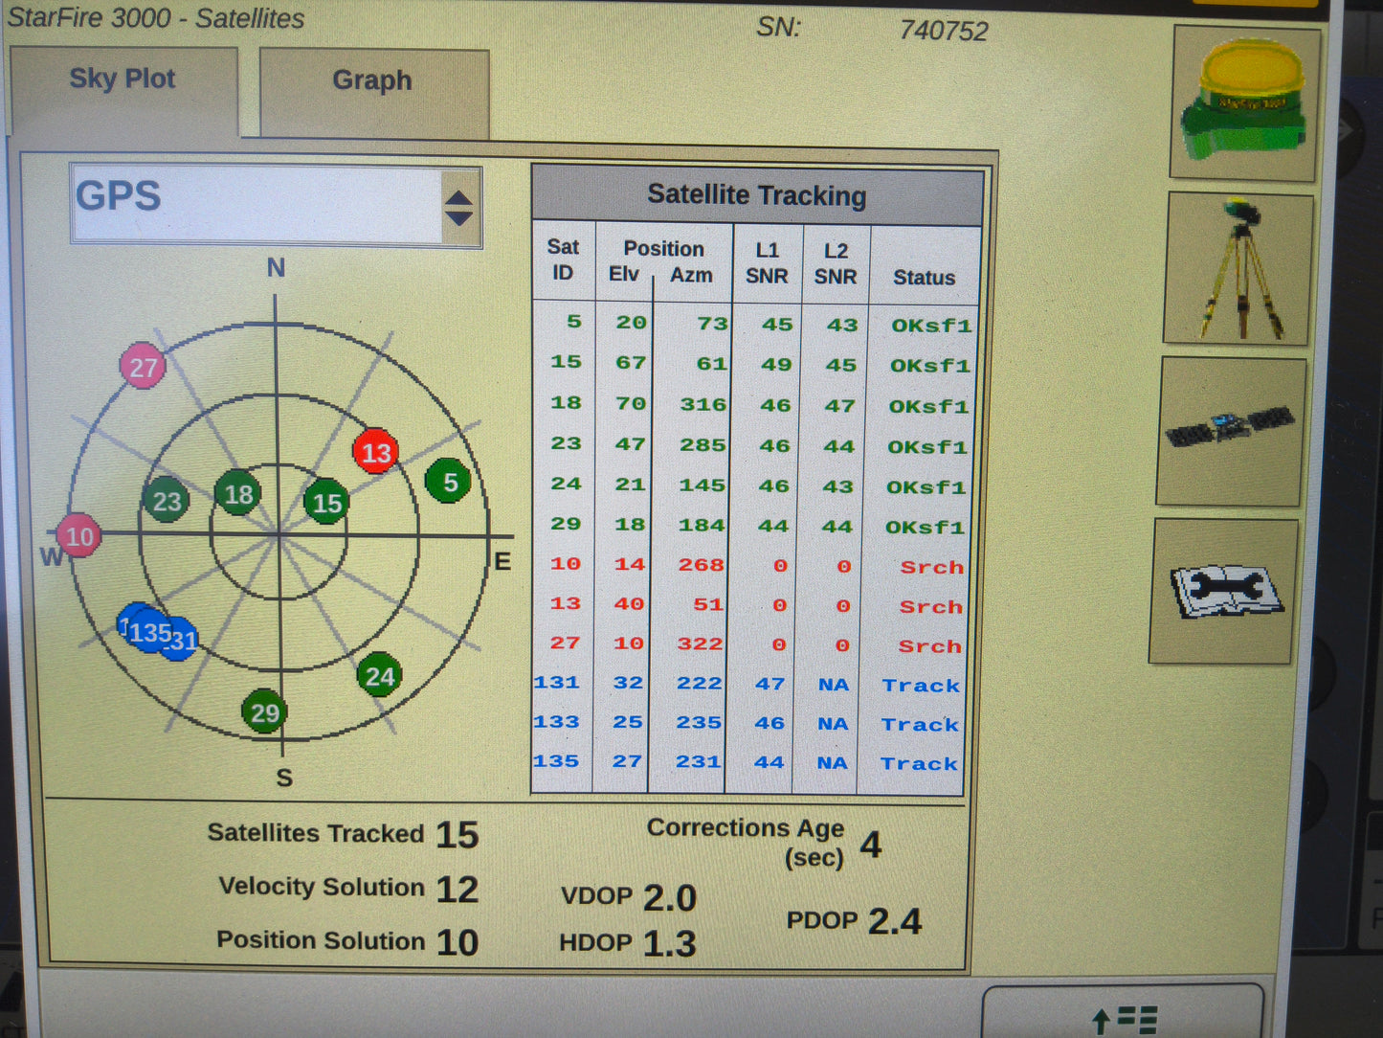Screen dimensions: 1383x1038
Task: Tap the menu list button with up arrow
Action: pyautogui.click(x=1123, y=1015)
